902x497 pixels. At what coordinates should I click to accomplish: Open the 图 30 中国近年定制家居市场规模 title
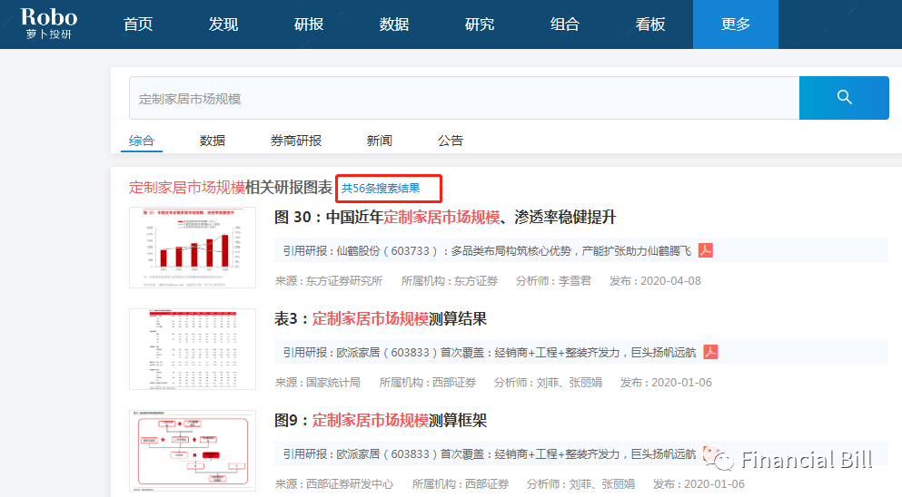pyautogui.click(x=445, y=217)
